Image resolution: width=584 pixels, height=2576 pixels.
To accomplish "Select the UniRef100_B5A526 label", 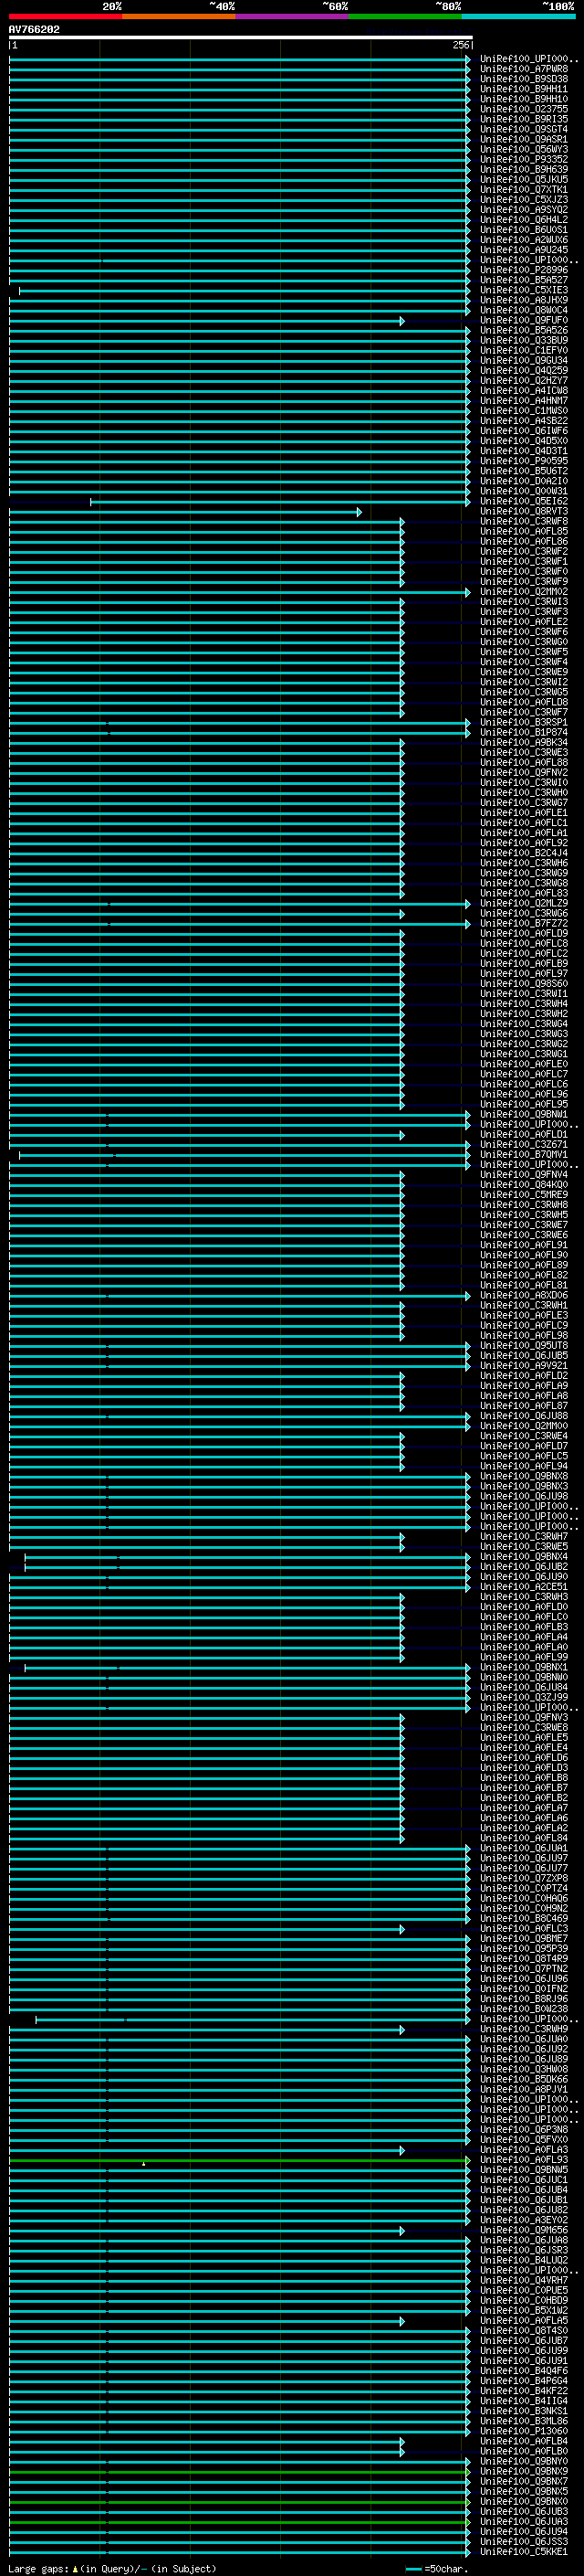I will coord(523,330).
